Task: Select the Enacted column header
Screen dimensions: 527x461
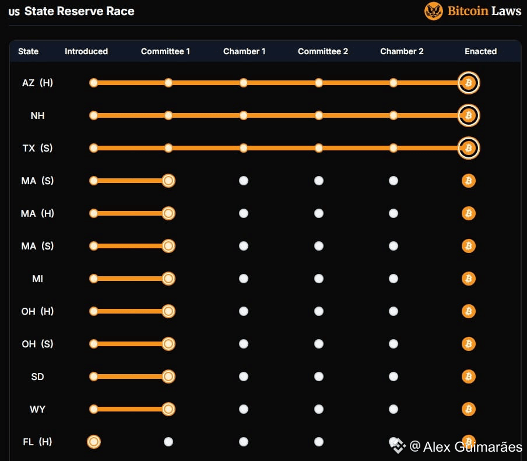Action: click(480, 51)
